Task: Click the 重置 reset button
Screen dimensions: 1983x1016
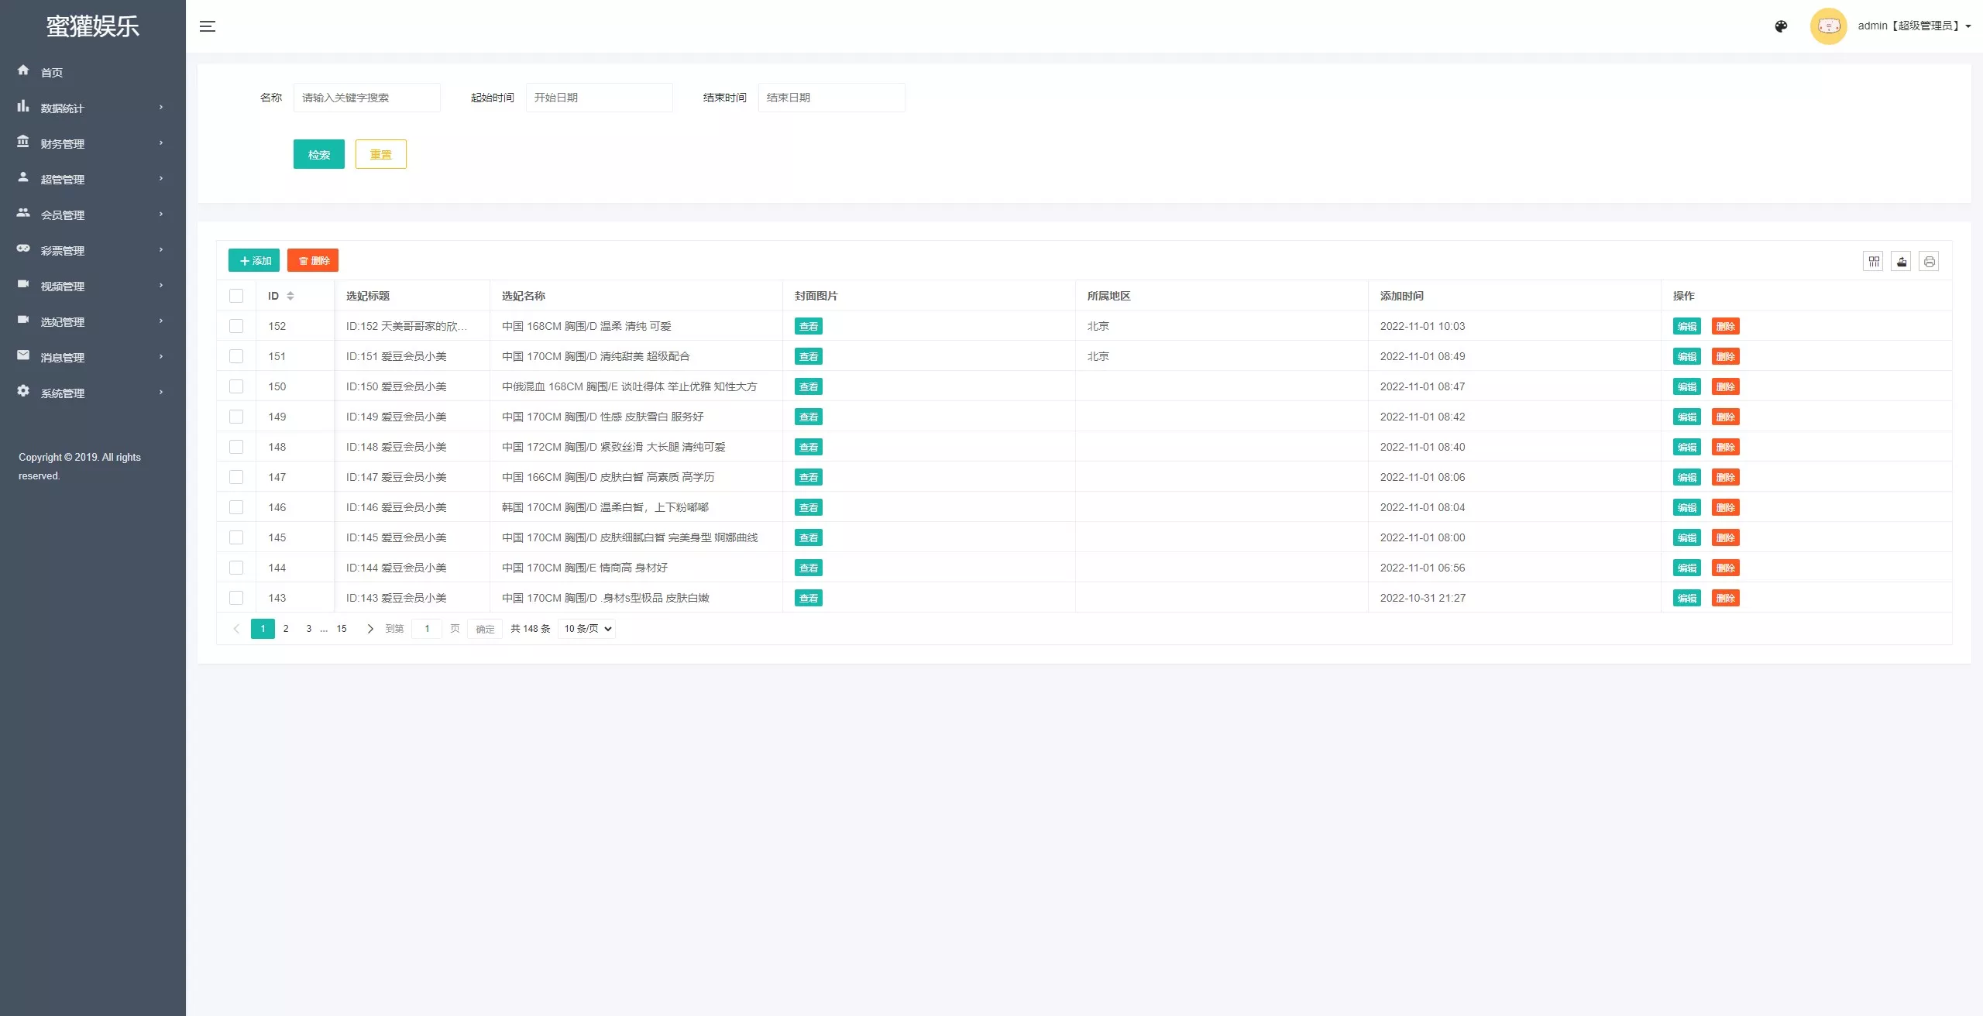Action: click(381, 154)
